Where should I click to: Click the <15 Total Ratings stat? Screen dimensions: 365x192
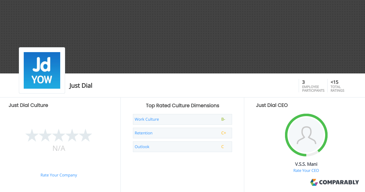pos(337,86)
